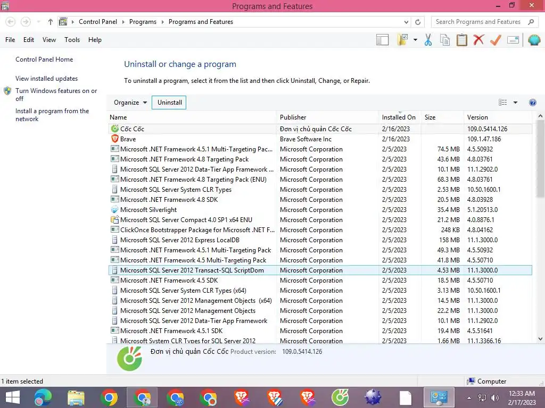545x408 pixels.
Task: Sort by the Publisher column header
Action: (327, 117)
